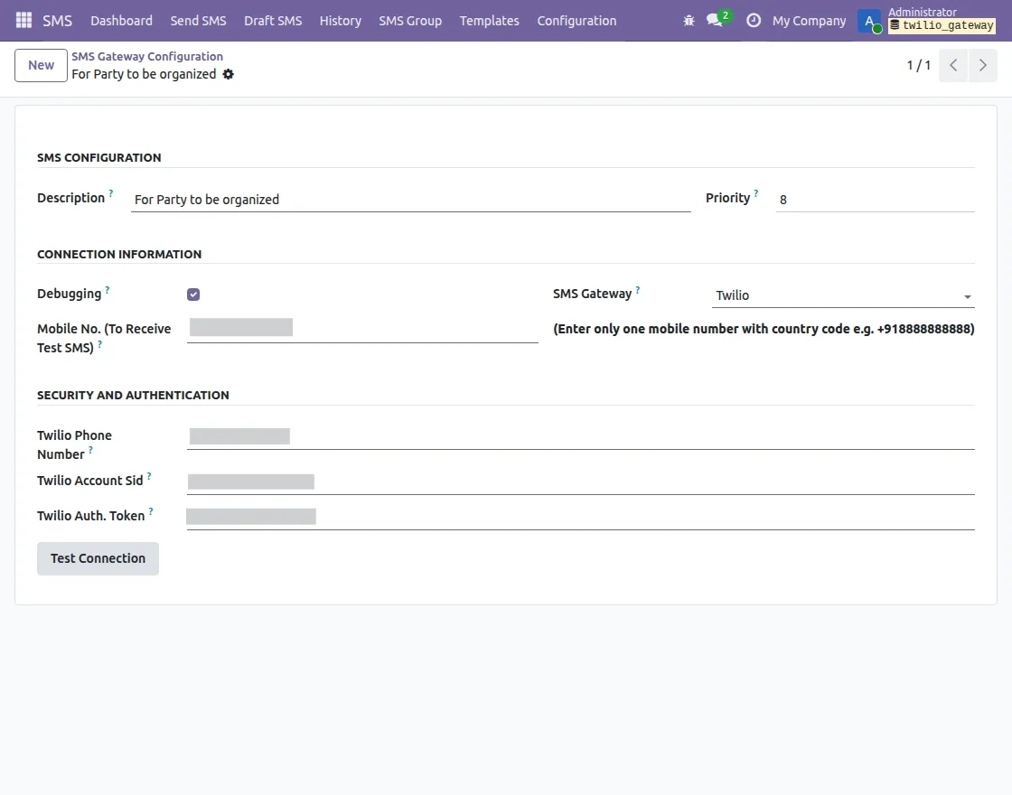
Task: Go to next record arrow
Action: (x=982, y=65)
